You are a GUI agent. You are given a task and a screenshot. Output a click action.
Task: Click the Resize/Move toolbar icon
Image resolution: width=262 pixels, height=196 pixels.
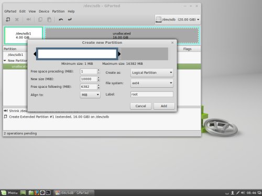pyautogui.click(x=29, y=19)
